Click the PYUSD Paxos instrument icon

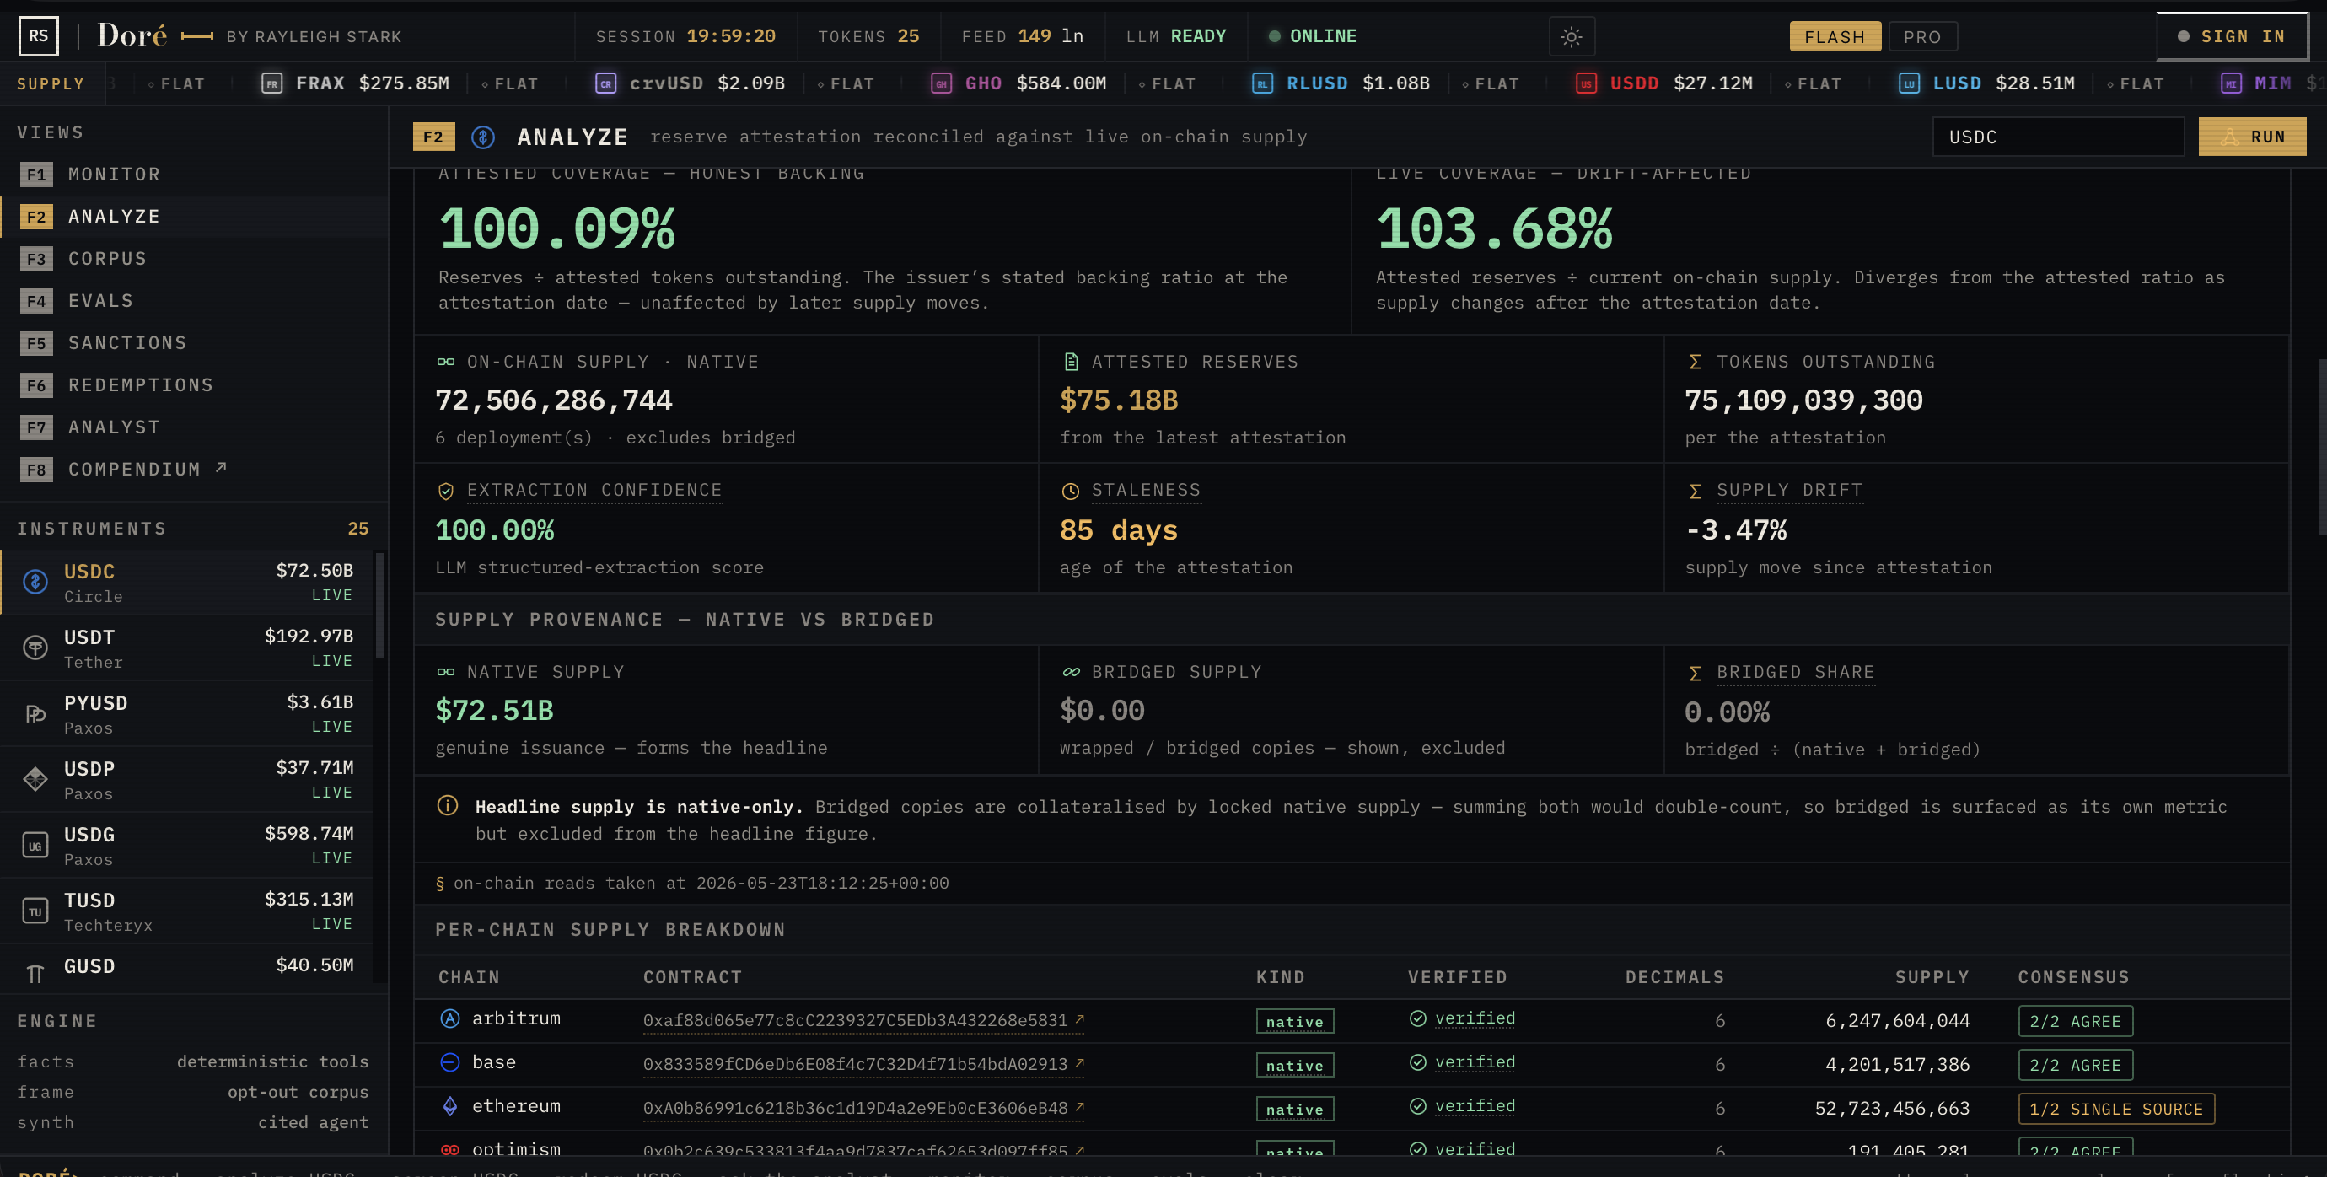[x=35, y=713]
